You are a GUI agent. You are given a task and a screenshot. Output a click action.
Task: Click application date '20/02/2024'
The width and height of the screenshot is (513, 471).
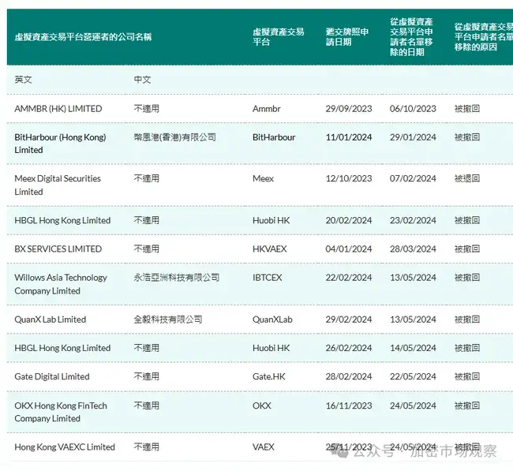tap(349, 220)
